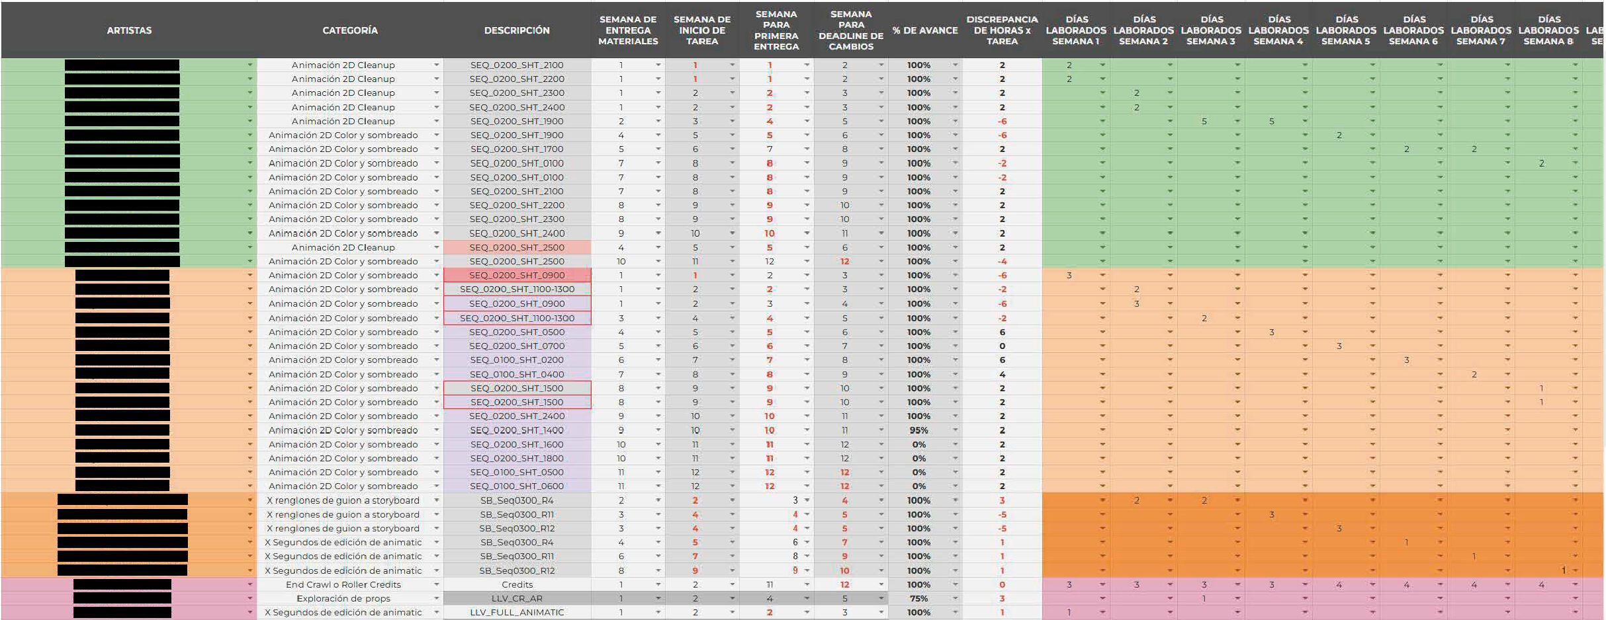Open artist dropdown in the SEQ_0200_SHT_1700 row
The image size is (1606, 620).
250,149
